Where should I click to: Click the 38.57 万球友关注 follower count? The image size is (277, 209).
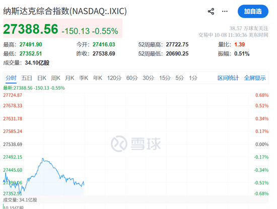coord(249,28)
